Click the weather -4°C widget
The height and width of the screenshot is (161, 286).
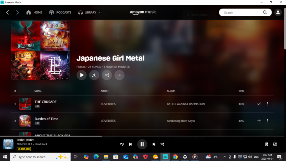pos(212,157)
